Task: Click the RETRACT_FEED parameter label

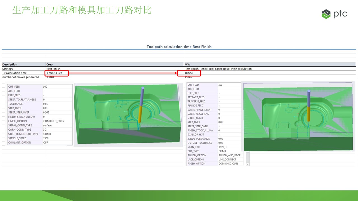Action: [196, 97]
